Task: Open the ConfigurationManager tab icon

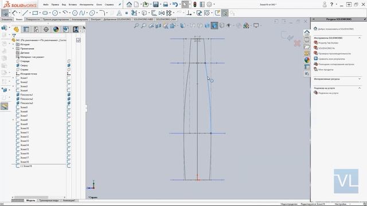Action: (x=36, y=29)
